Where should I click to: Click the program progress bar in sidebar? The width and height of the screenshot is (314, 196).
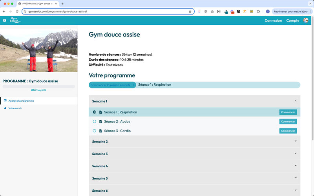pyautogui.click(x=38, y=86)
